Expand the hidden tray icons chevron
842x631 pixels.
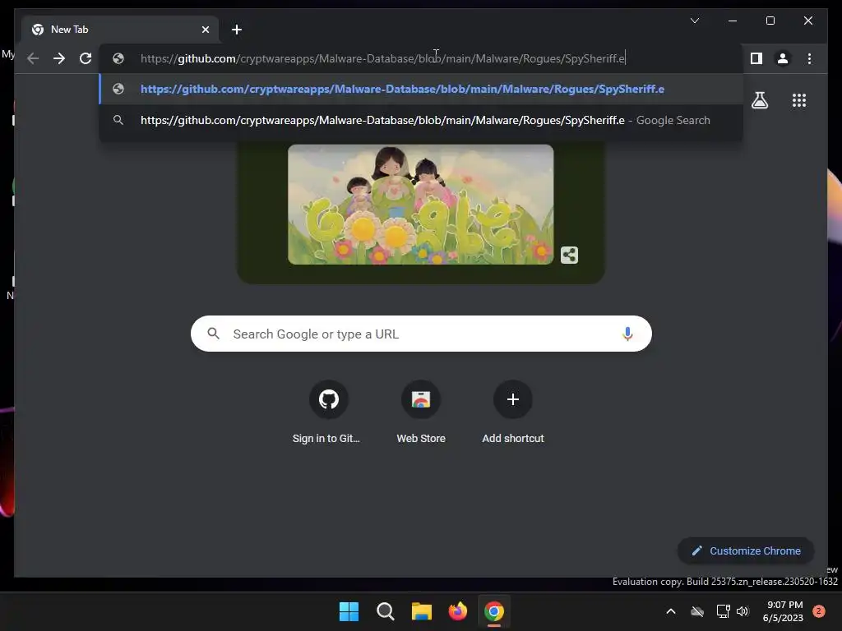671,611
